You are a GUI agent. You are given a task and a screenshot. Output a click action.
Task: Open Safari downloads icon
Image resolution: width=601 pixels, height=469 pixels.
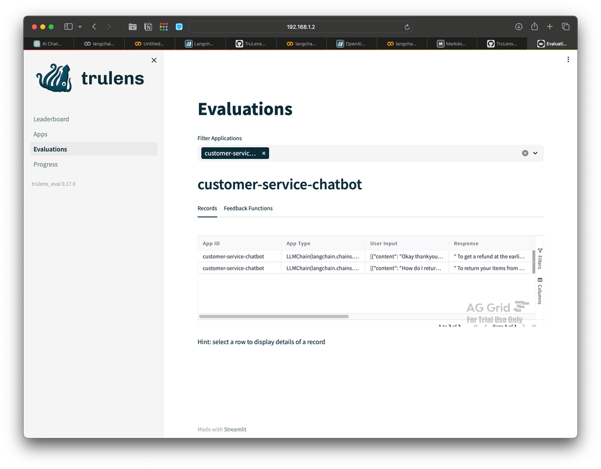[518, 26]
